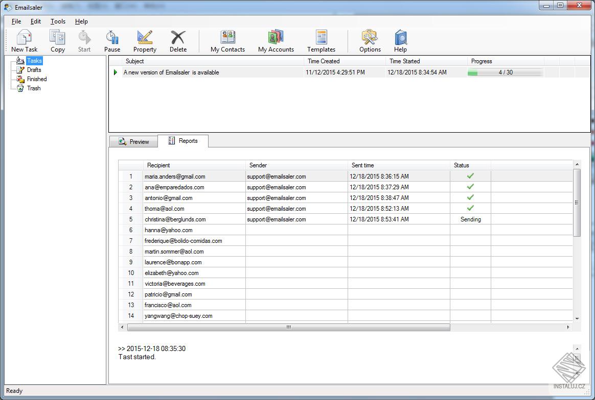Delete the selected task
Screen dimensions: 595x400
(x=178, y=41)
